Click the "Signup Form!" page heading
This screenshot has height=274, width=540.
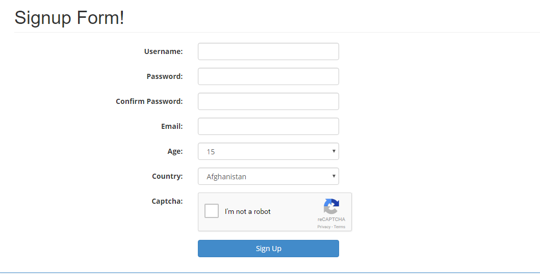click(x=69, y=18)
